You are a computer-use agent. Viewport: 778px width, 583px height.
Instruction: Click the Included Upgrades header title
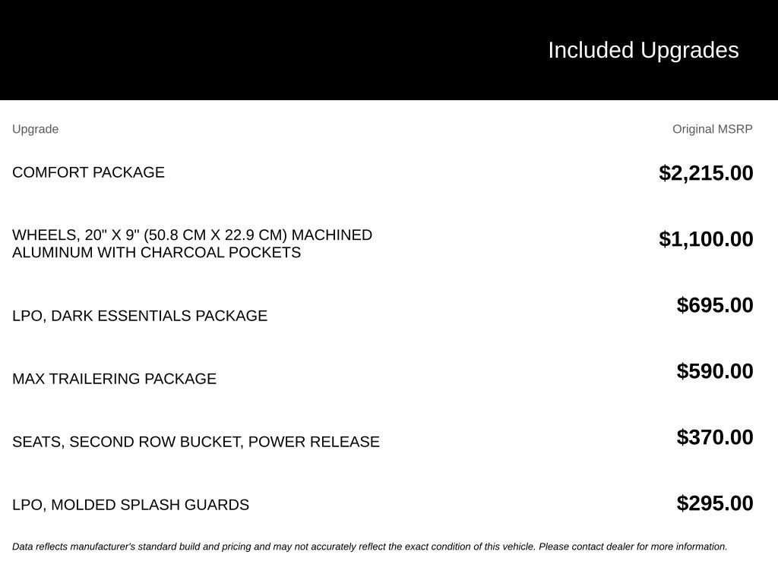pyautogui.click(x=643, y=51)
